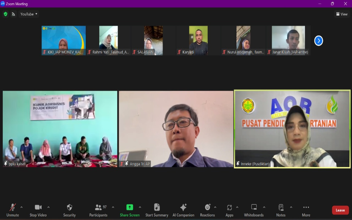Open the Security shield icon

[x=69, y=207]
